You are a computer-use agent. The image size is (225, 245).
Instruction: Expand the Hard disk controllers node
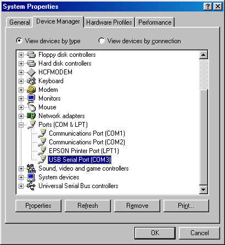21,63
